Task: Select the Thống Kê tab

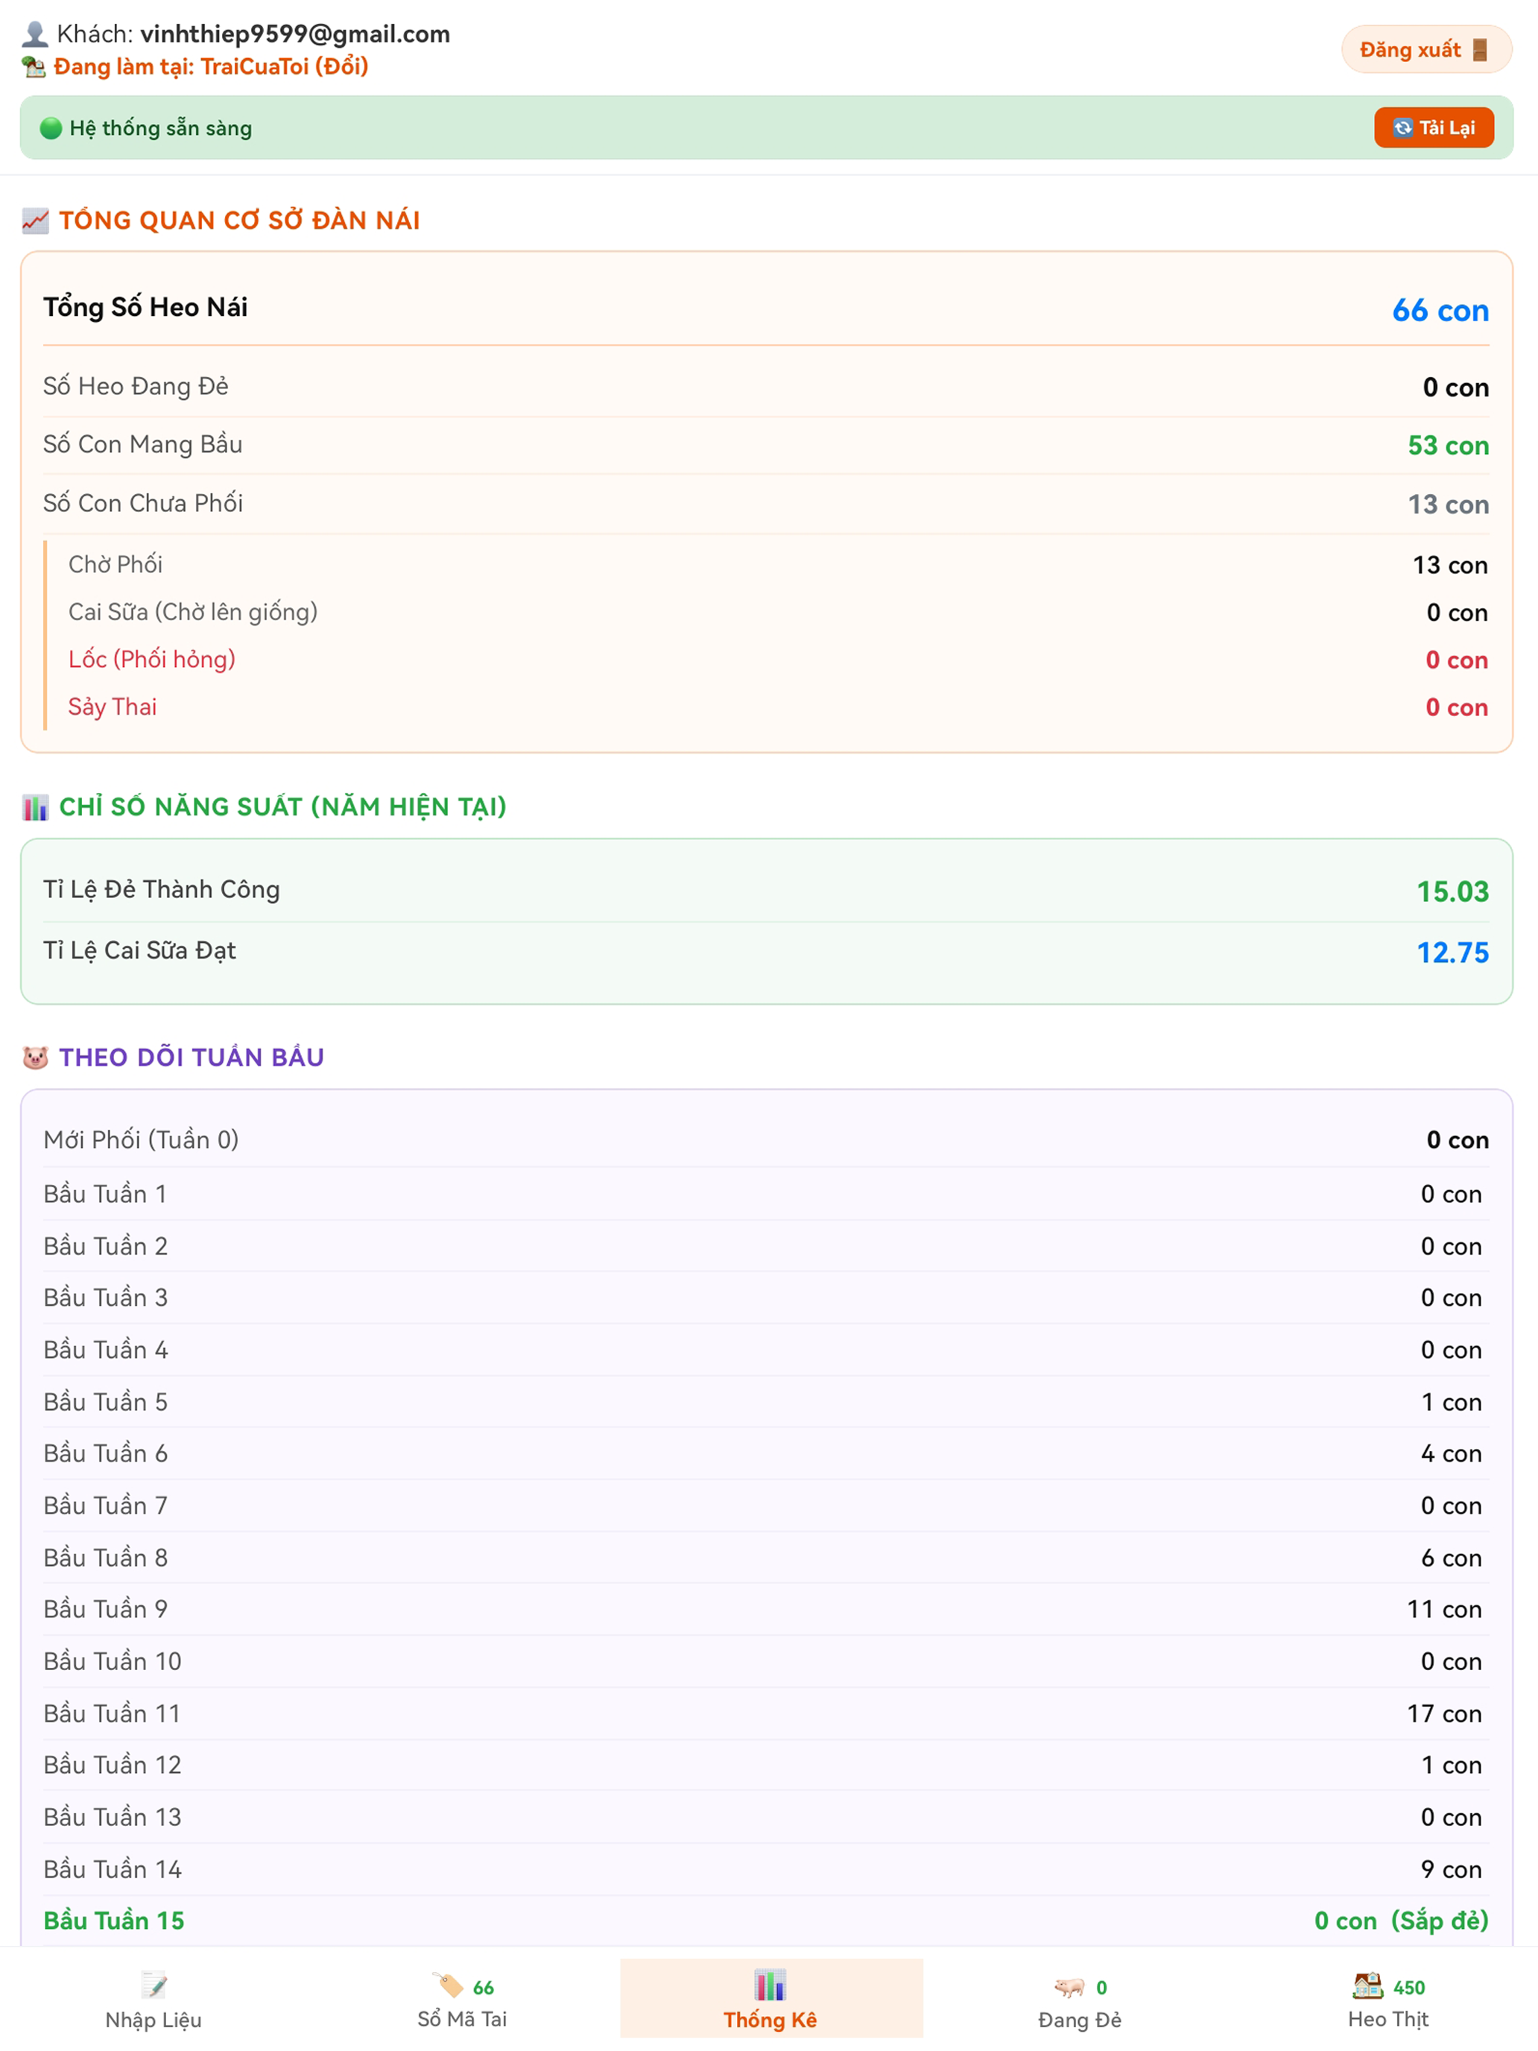Action: click(x=770, y=1998)
